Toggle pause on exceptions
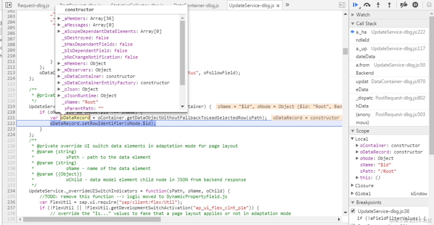This screenshot has width=434, height=225. pos(415,5)
